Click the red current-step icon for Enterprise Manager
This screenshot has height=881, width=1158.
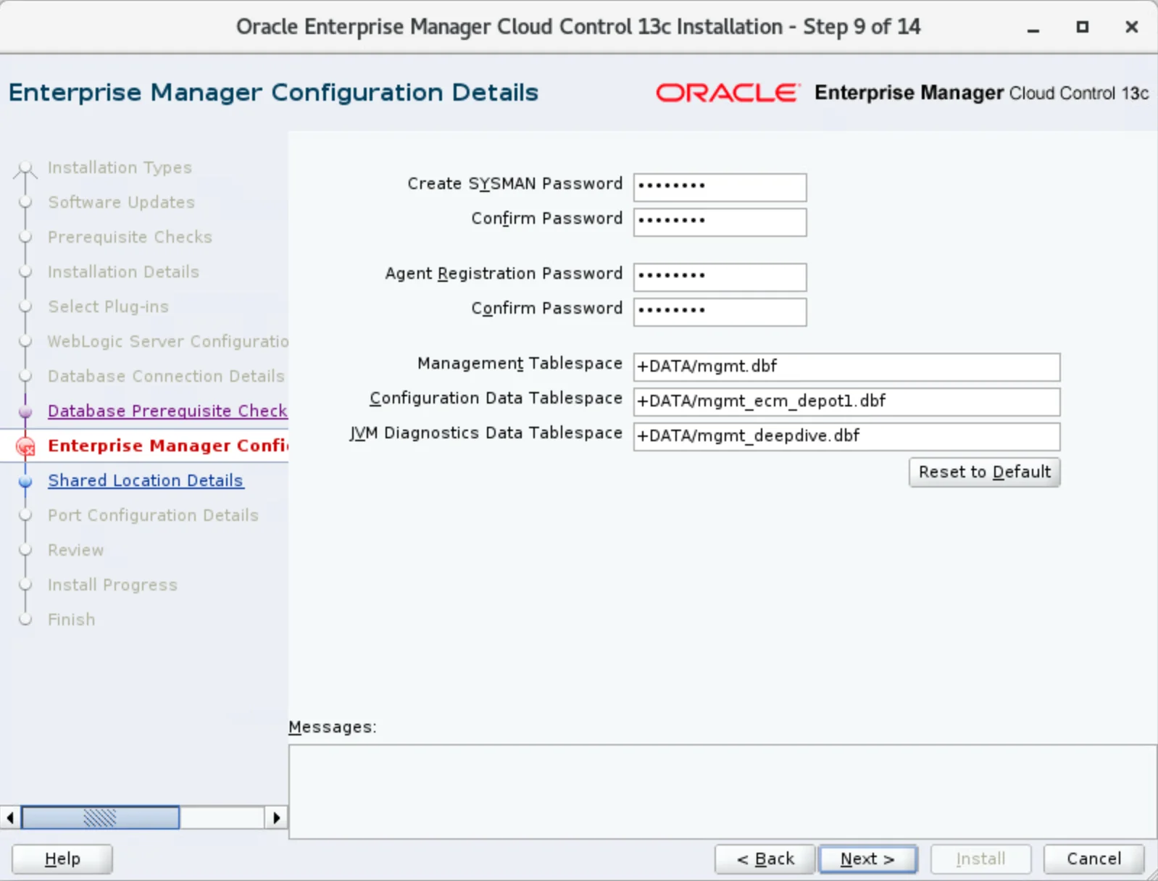tap(25, 447)
